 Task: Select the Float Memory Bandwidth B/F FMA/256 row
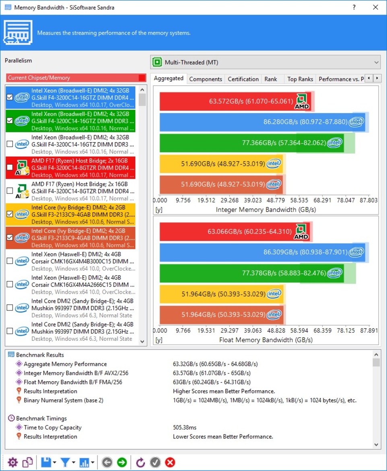point(193,382)
